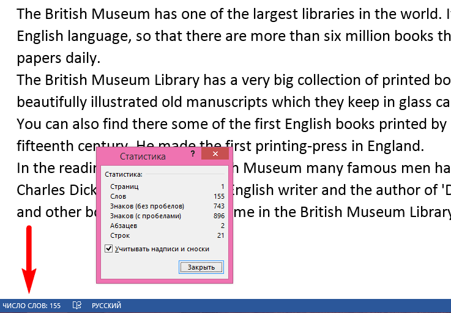Click the РУССКИЙ language indicator
The height and width of the screenshot is (313, 451).
106,306
